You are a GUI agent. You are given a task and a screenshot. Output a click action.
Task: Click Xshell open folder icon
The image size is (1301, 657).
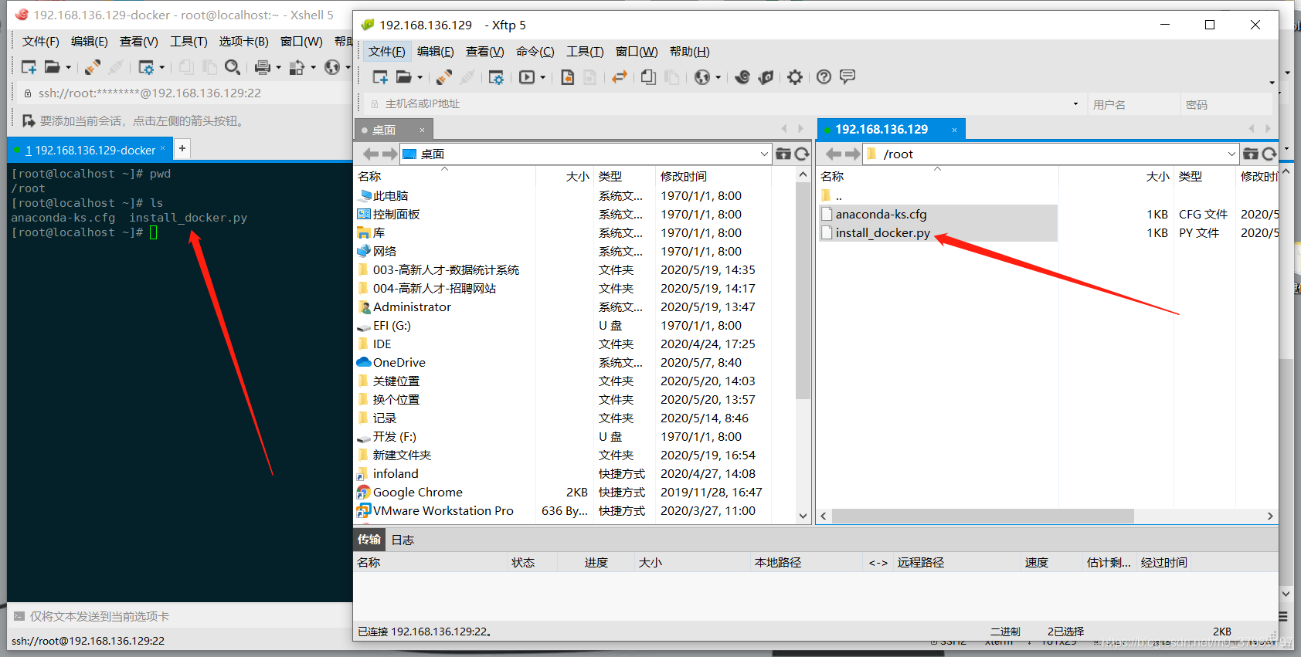click(52, 67)
